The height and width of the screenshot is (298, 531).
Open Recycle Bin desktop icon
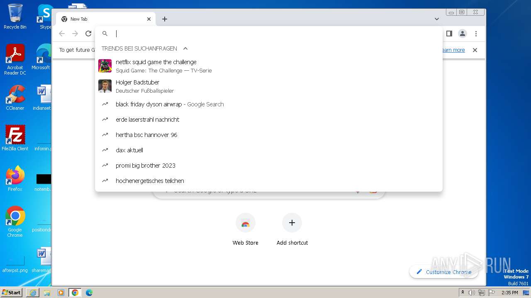[x=15, y=17]
